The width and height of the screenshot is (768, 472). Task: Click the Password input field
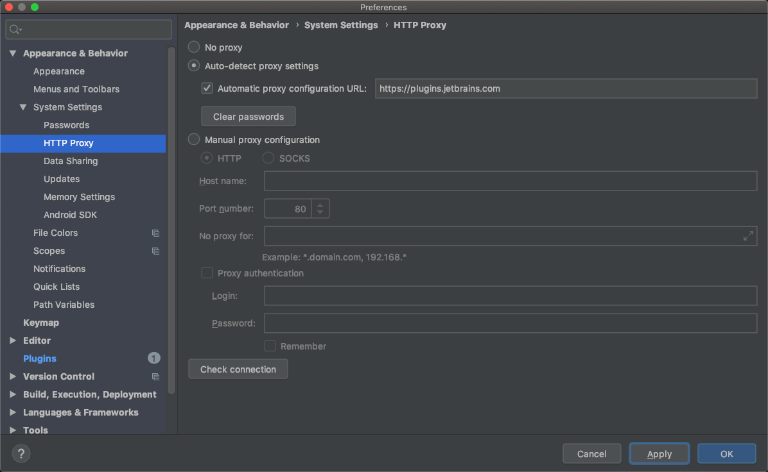(x=511, y=323)
